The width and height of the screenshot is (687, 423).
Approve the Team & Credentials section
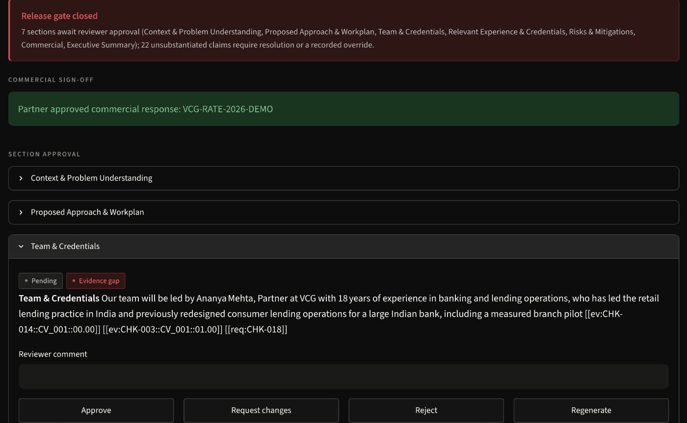96,410
